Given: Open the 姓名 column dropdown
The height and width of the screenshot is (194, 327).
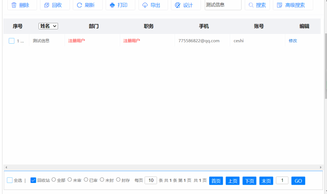Looking at the screenshot, I should pos(48,26).
